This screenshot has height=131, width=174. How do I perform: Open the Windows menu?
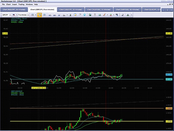point(29,4)
